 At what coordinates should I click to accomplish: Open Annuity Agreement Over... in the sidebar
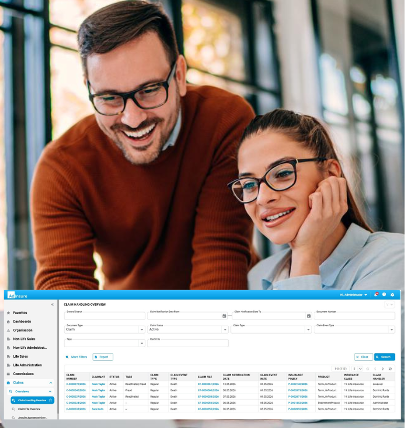tap(33, 418)
